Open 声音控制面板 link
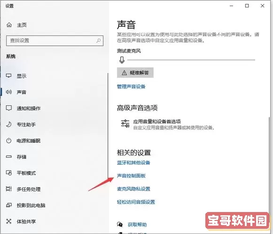The height and width of the screenshot is (234, 273). (x=131, y=175)
